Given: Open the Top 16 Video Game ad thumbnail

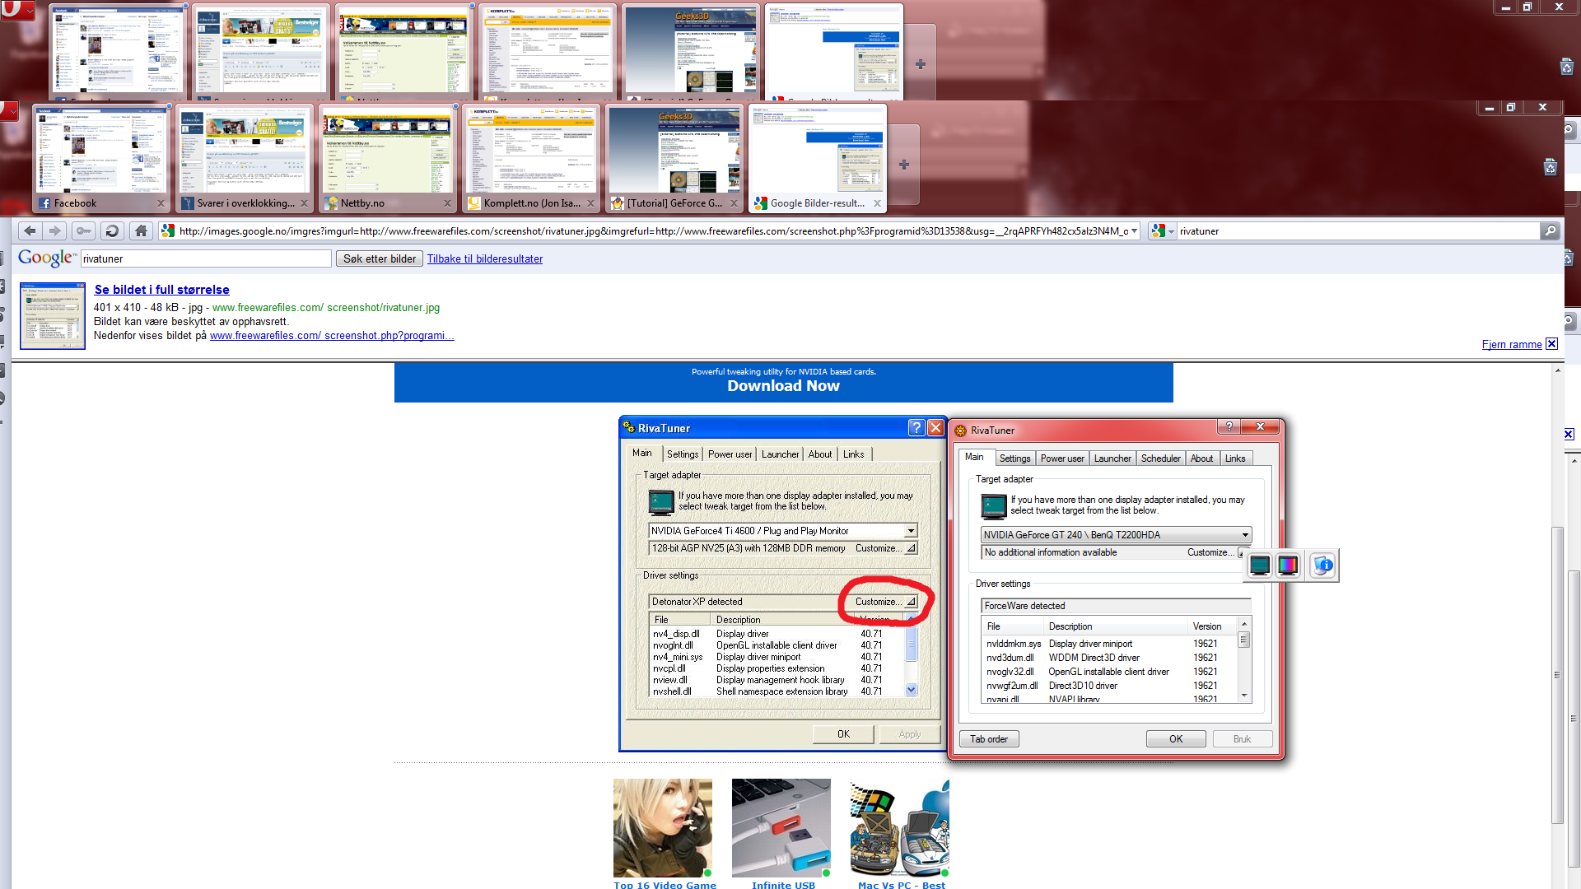Looking at the screenshot, I should click(664, 828).
